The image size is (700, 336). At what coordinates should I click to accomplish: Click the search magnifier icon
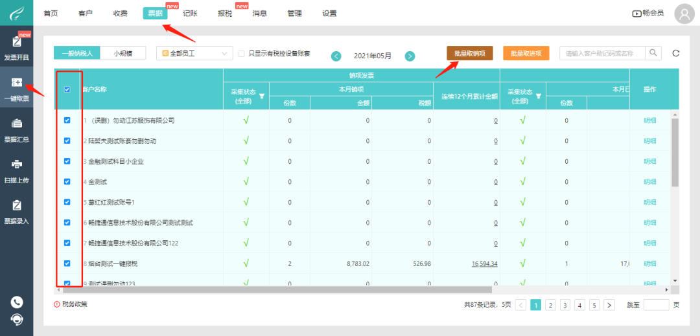(653, 53)
